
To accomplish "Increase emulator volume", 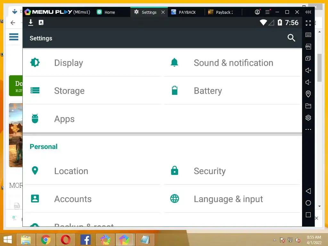I will coord(308,70).
